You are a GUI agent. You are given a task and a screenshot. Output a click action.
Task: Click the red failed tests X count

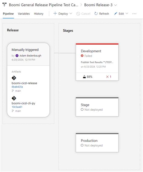tap(109, 77)
